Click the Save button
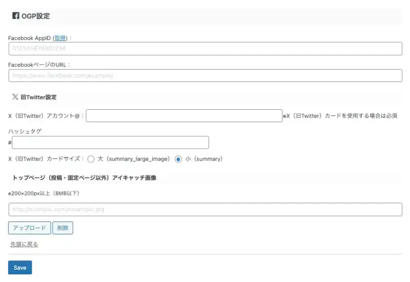410x282 pixels. (x=20, y=267)
